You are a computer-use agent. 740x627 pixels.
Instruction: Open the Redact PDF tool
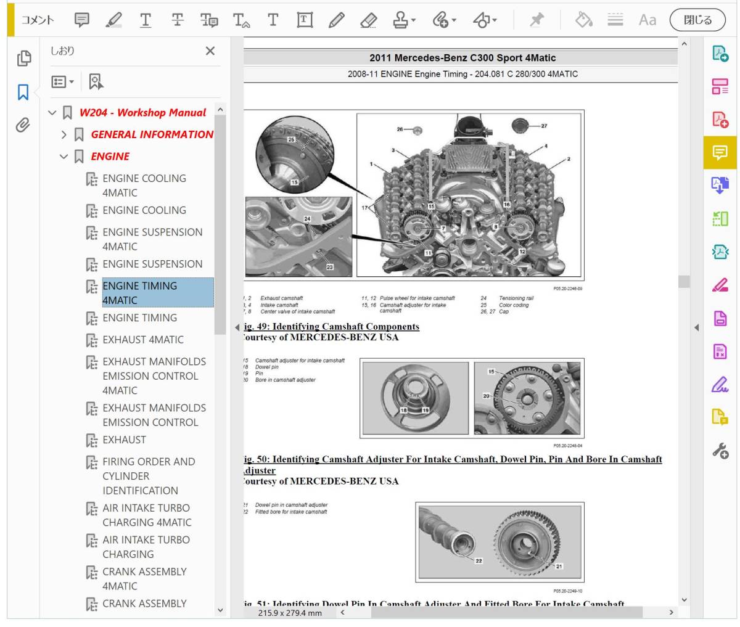720,351
